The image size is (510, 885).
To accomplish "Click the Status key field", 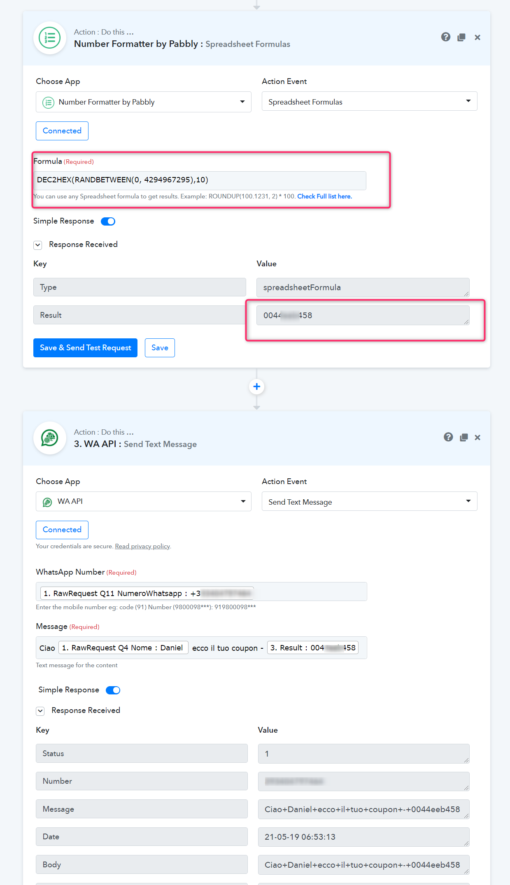I will coord(142,753).
